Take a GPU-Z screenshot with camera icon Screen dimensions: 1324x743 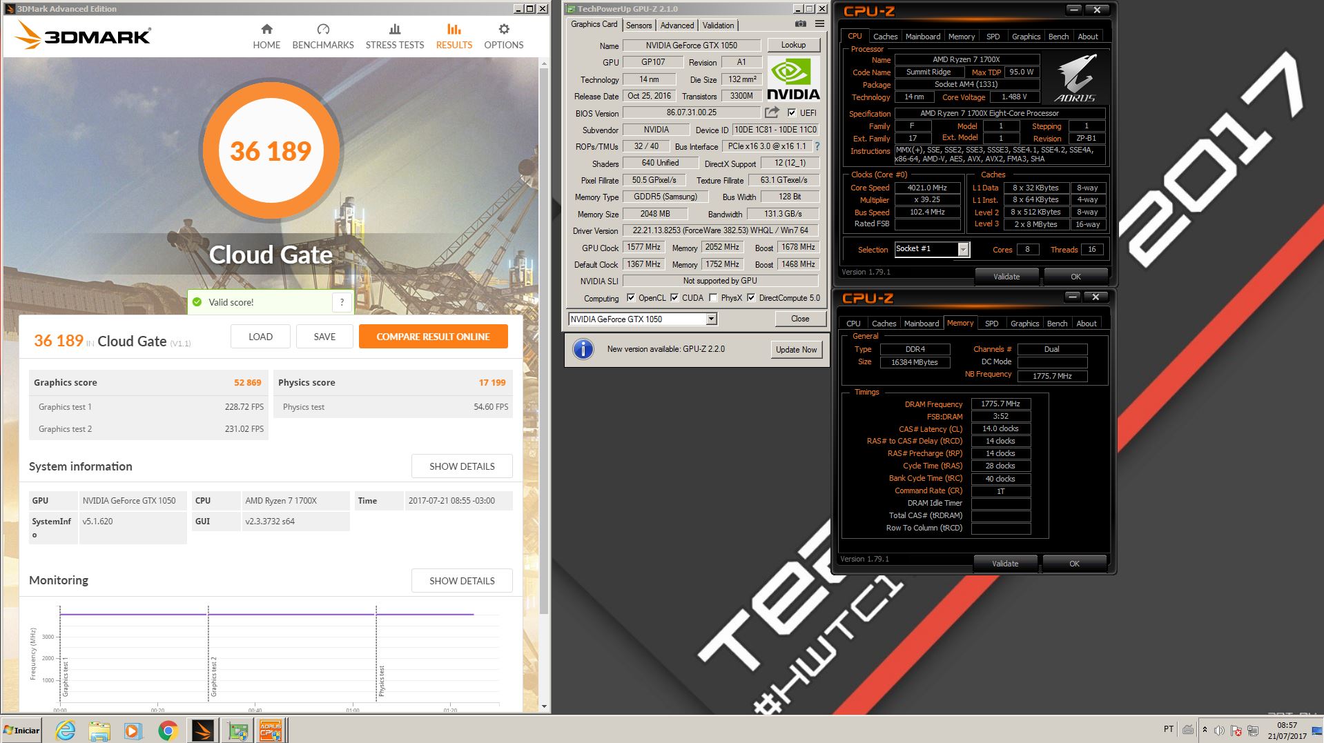[800, 24]
